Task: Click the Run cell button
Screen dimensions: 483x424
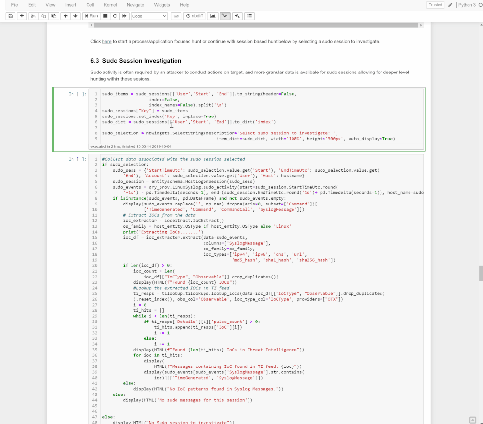Action: tap(91, 16)
